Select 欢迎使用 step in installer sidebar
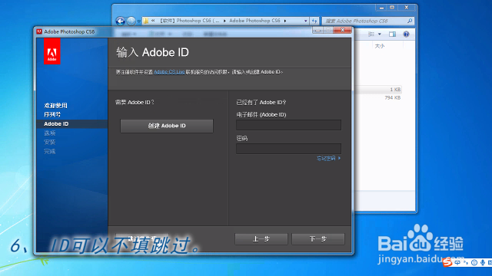 55,106
